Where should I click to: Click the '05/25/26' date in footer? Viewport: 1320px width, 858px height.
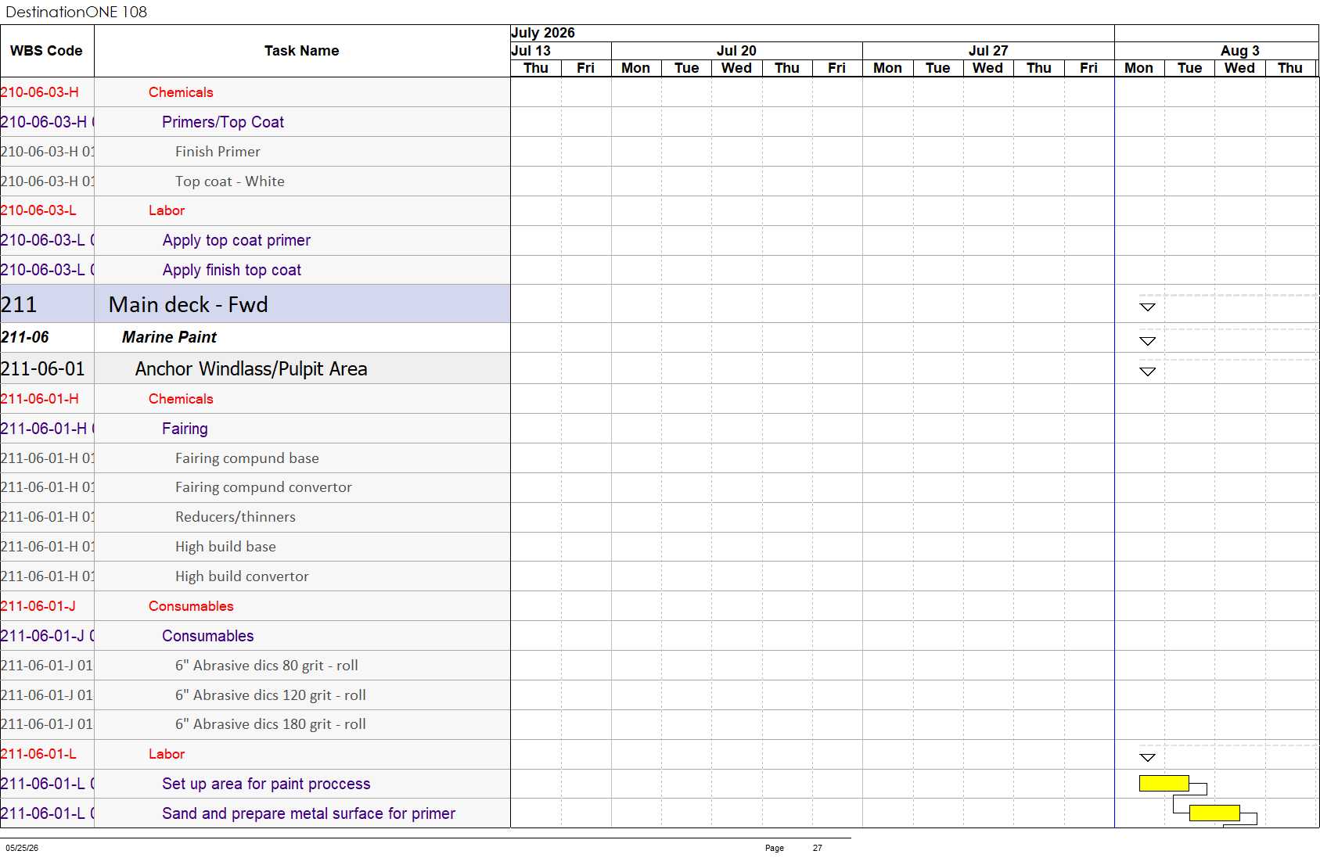click(x=22, y=848)
